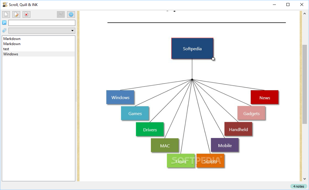Click the Linux diagram box
The image size is (309, 190).
pos(181,161)
